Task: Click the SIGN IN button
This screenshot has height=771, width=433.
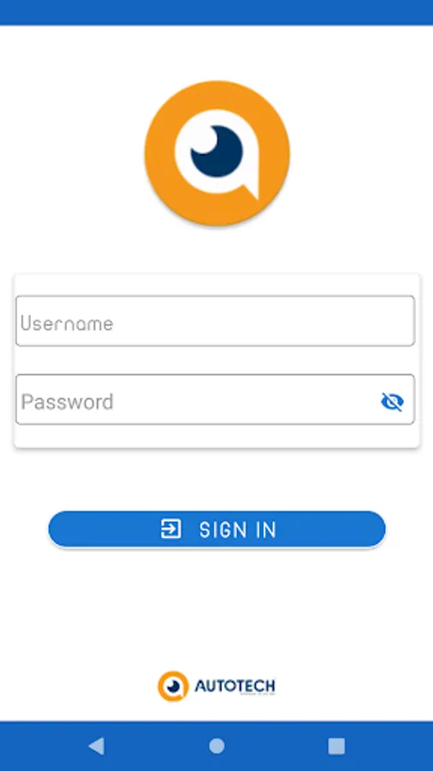Action: (216, 529)
